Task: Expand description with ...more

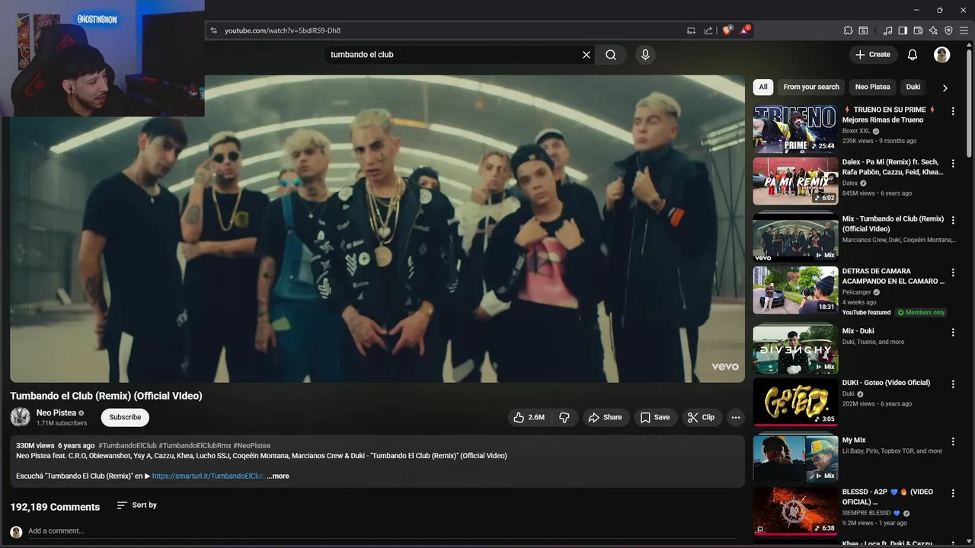Action: [x=278, y=476]
